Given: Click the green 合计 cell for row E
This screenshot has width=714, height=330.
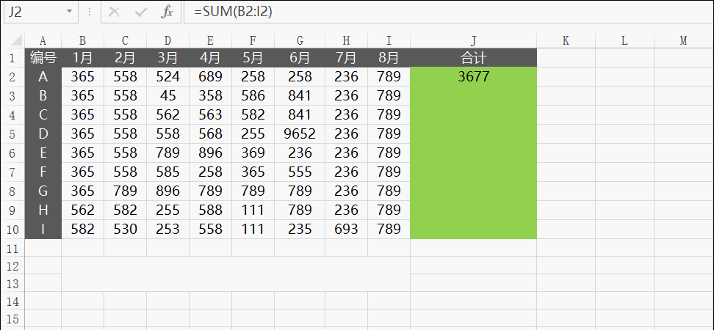Looking at the screenshot, I should tap(474, 153).
